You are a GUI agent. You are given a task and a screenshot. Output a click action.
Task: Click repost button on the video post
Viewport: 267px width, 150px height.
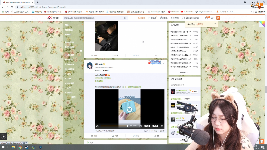tap(115, 136)
